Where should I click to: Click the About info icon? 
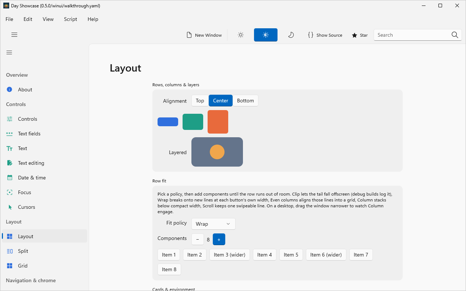pos(10,90)
